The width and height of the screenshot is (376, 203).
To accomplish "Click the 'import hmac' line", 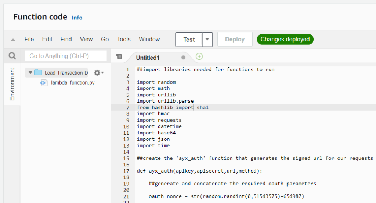I will coord(153,114).
